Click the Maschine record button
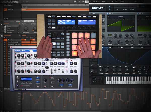Viewport: 151px width, 112px height. (x=83, y=2)
